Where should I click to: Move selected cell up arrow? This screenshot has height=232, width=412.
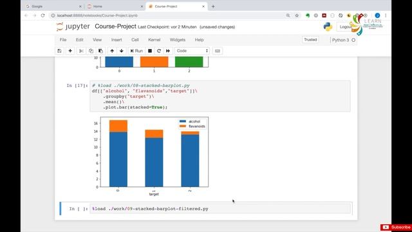[112, 51]
